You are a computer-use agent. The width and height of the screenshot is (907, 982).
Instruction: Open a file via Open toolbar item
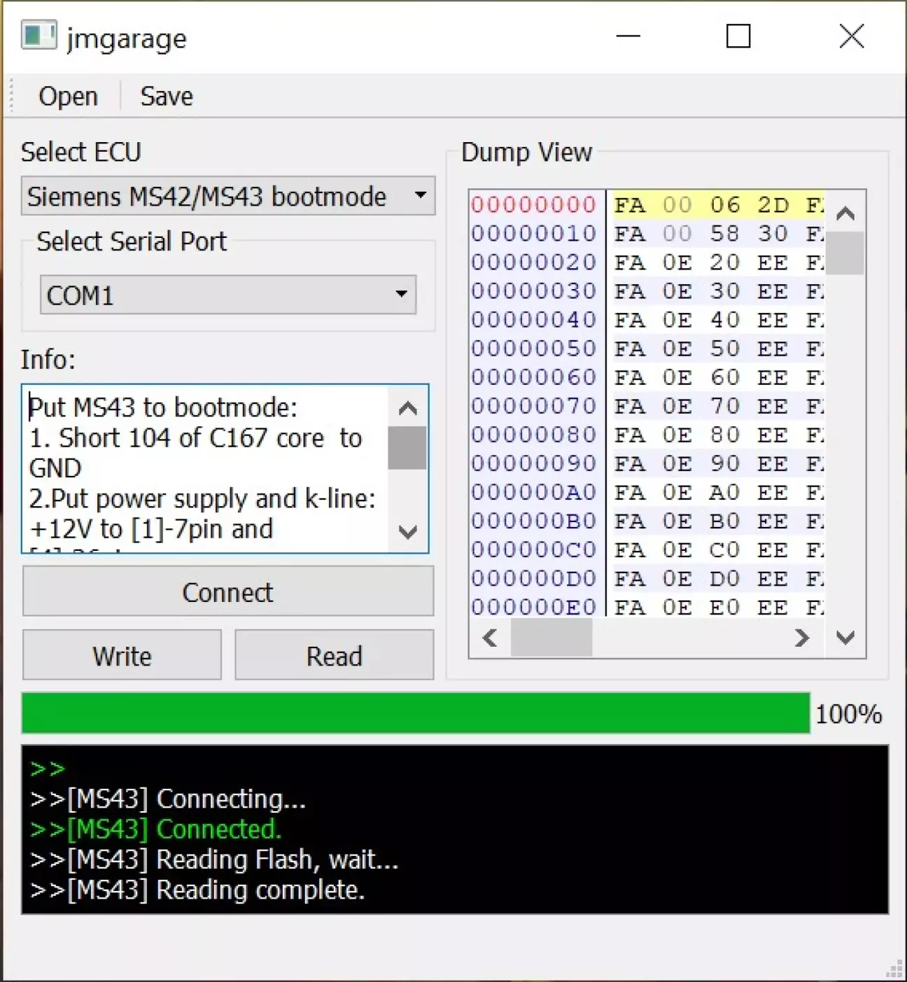point(68,96)
